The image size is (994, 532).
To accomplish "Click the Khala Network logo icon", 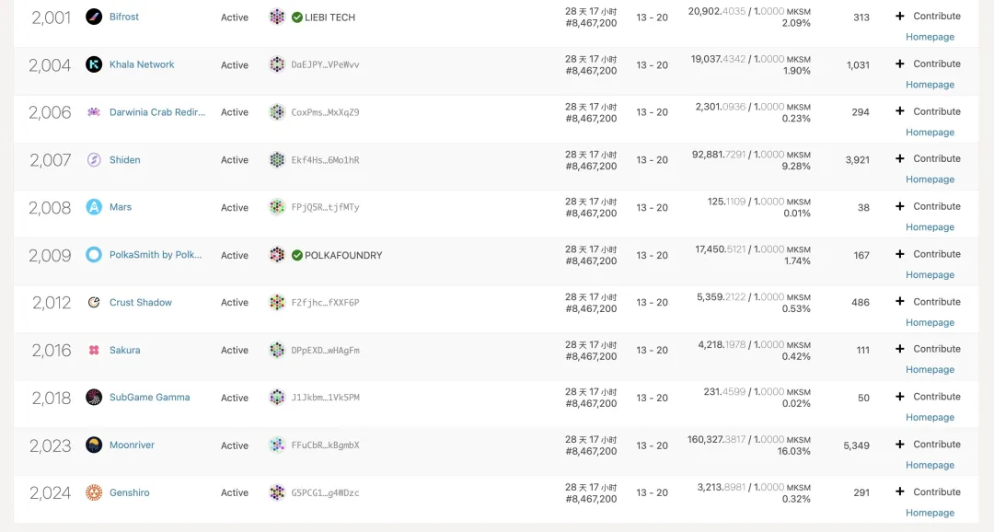I will pos(94,64).
